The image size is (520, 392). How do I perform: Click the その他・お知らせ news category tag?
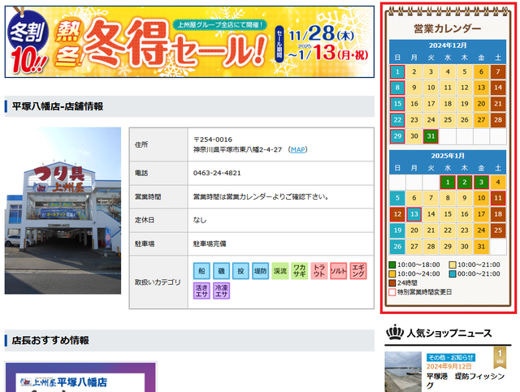[x=451, y=358]
